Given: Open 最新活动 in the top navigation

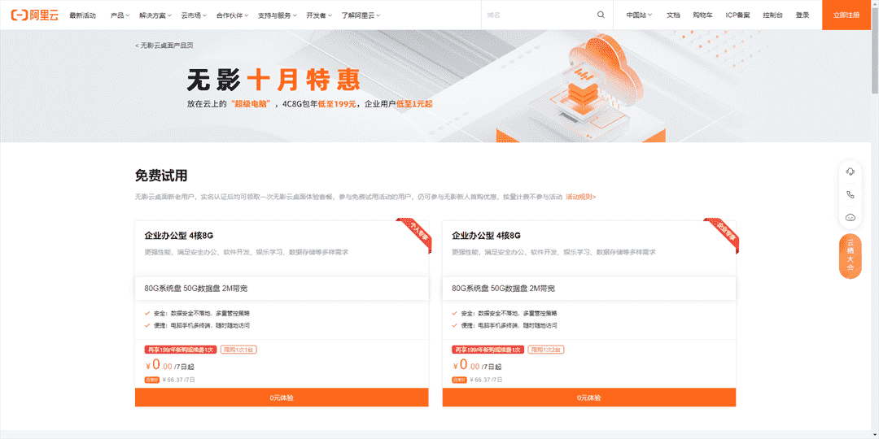Looking at the screenshot, I should point(82,15).
